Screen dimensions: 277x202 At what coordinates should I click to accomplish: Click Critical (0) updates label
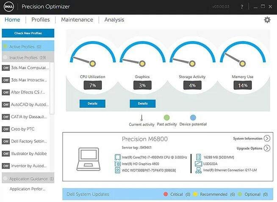coord(180,194)
